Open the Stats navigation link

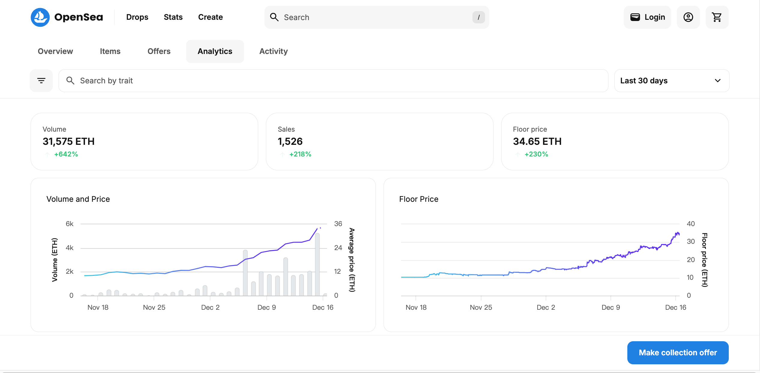173,17
